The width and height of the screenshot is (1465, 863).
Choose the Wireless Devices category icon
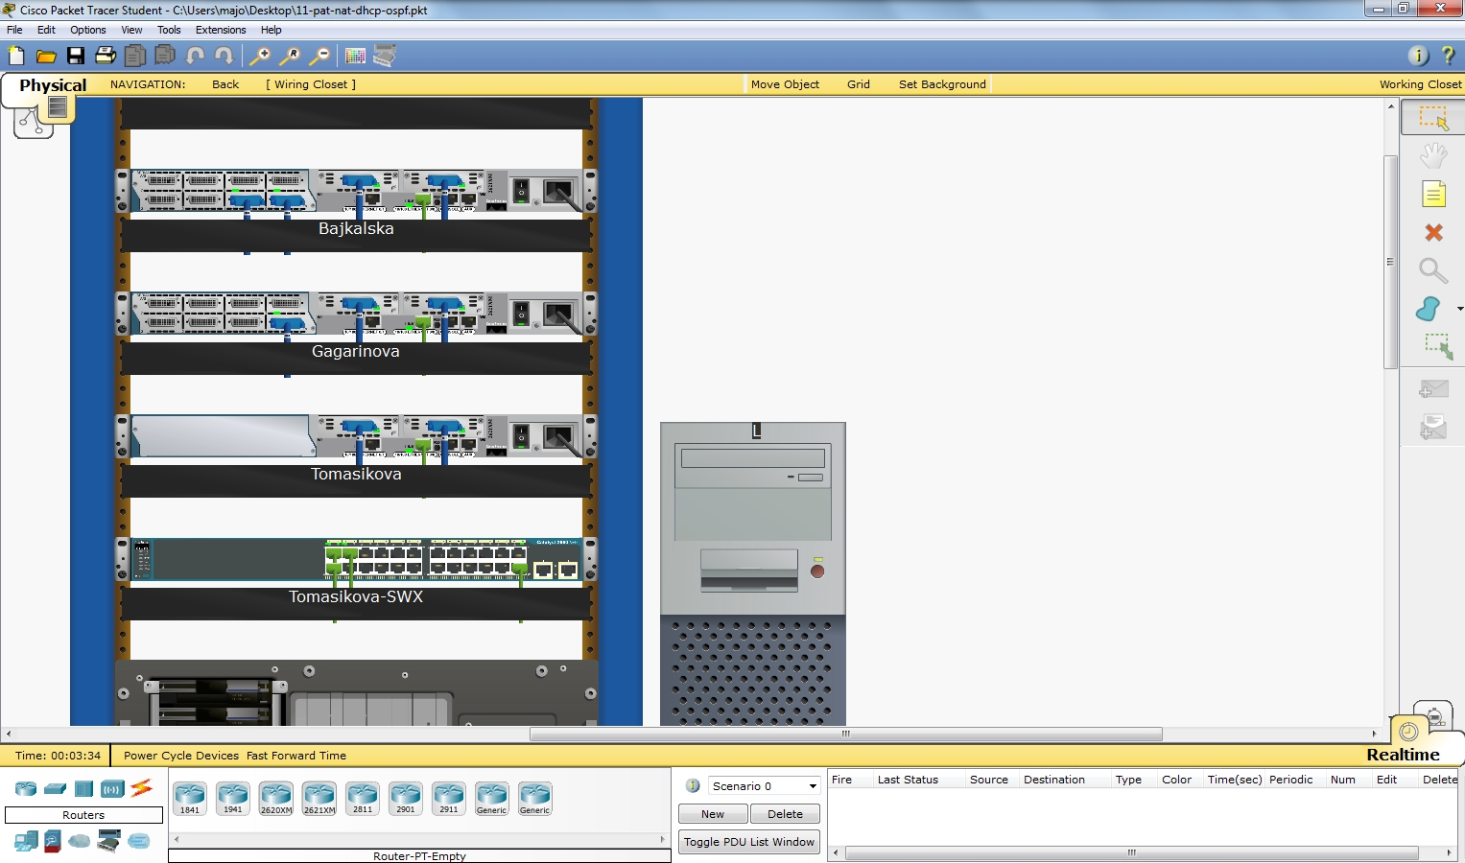[x=112, y=789]
